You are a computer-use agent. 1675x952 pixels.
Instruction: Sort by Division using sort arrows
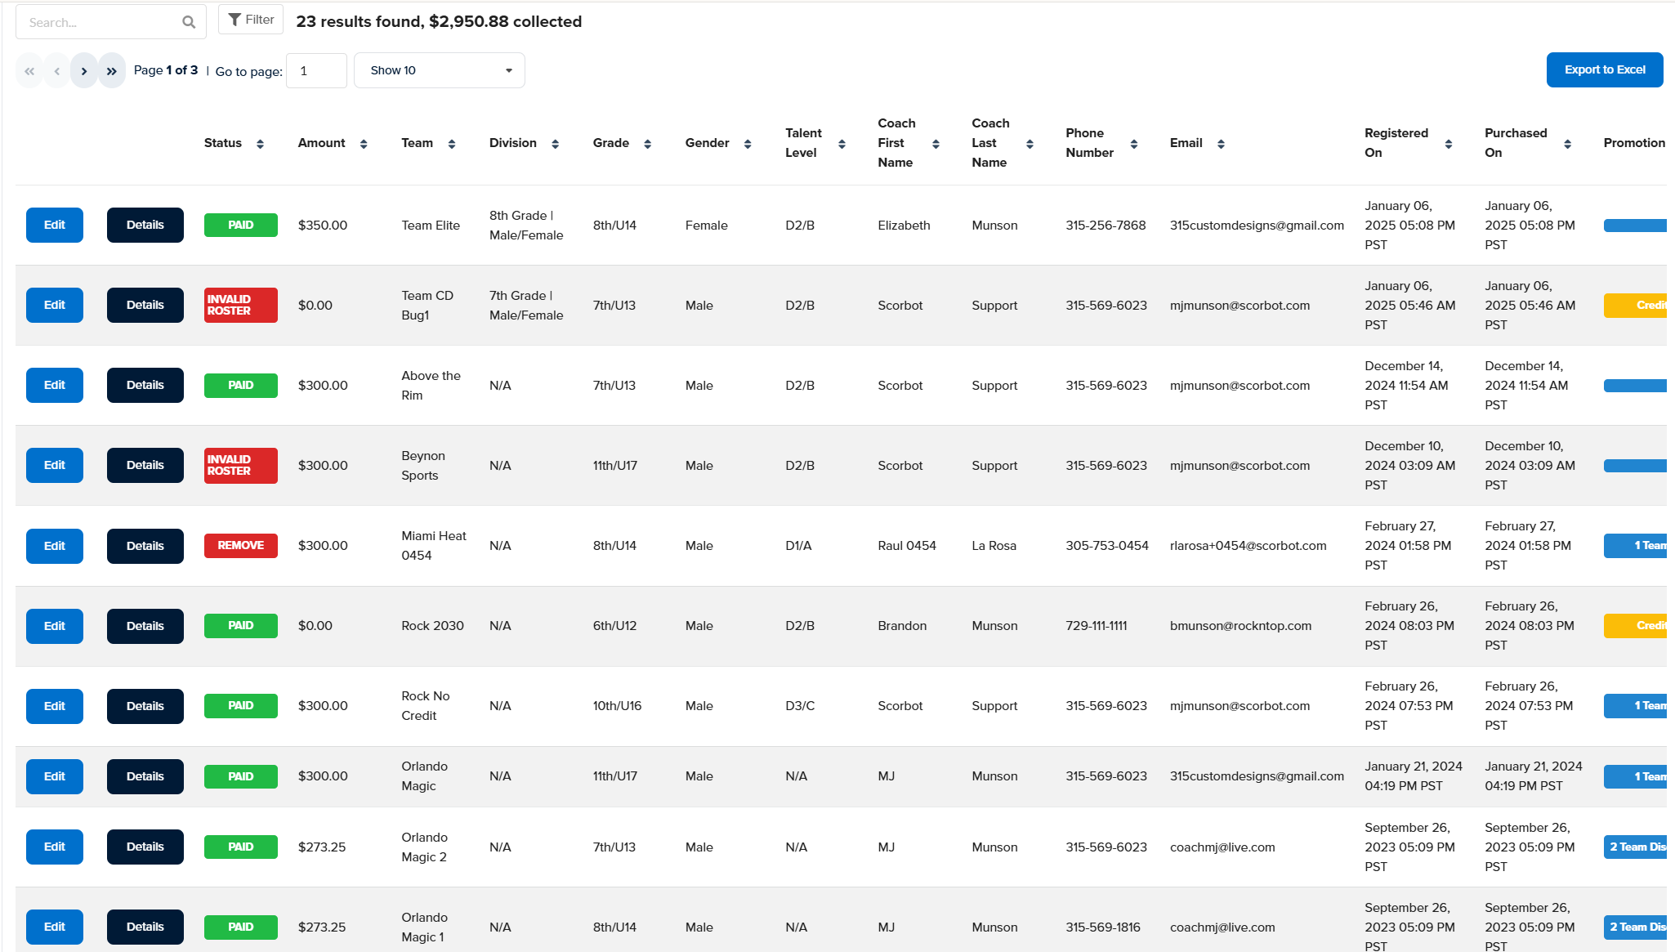556,144
